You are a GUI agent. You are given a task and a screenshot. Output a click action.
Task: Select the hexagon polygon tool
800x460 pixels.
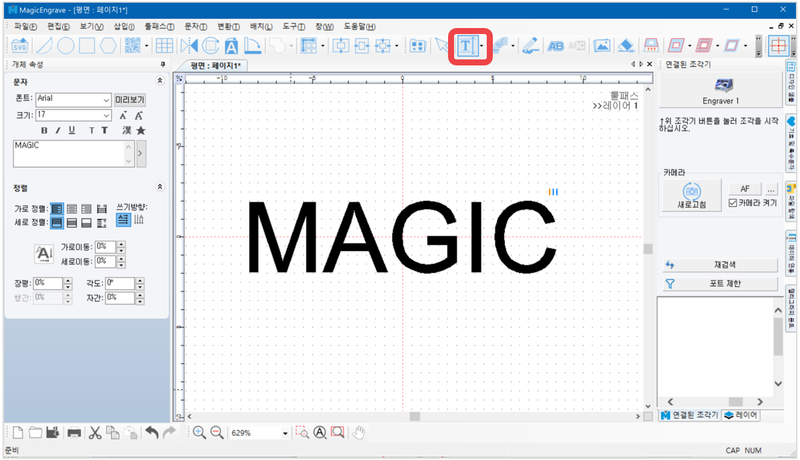(108, 46)
